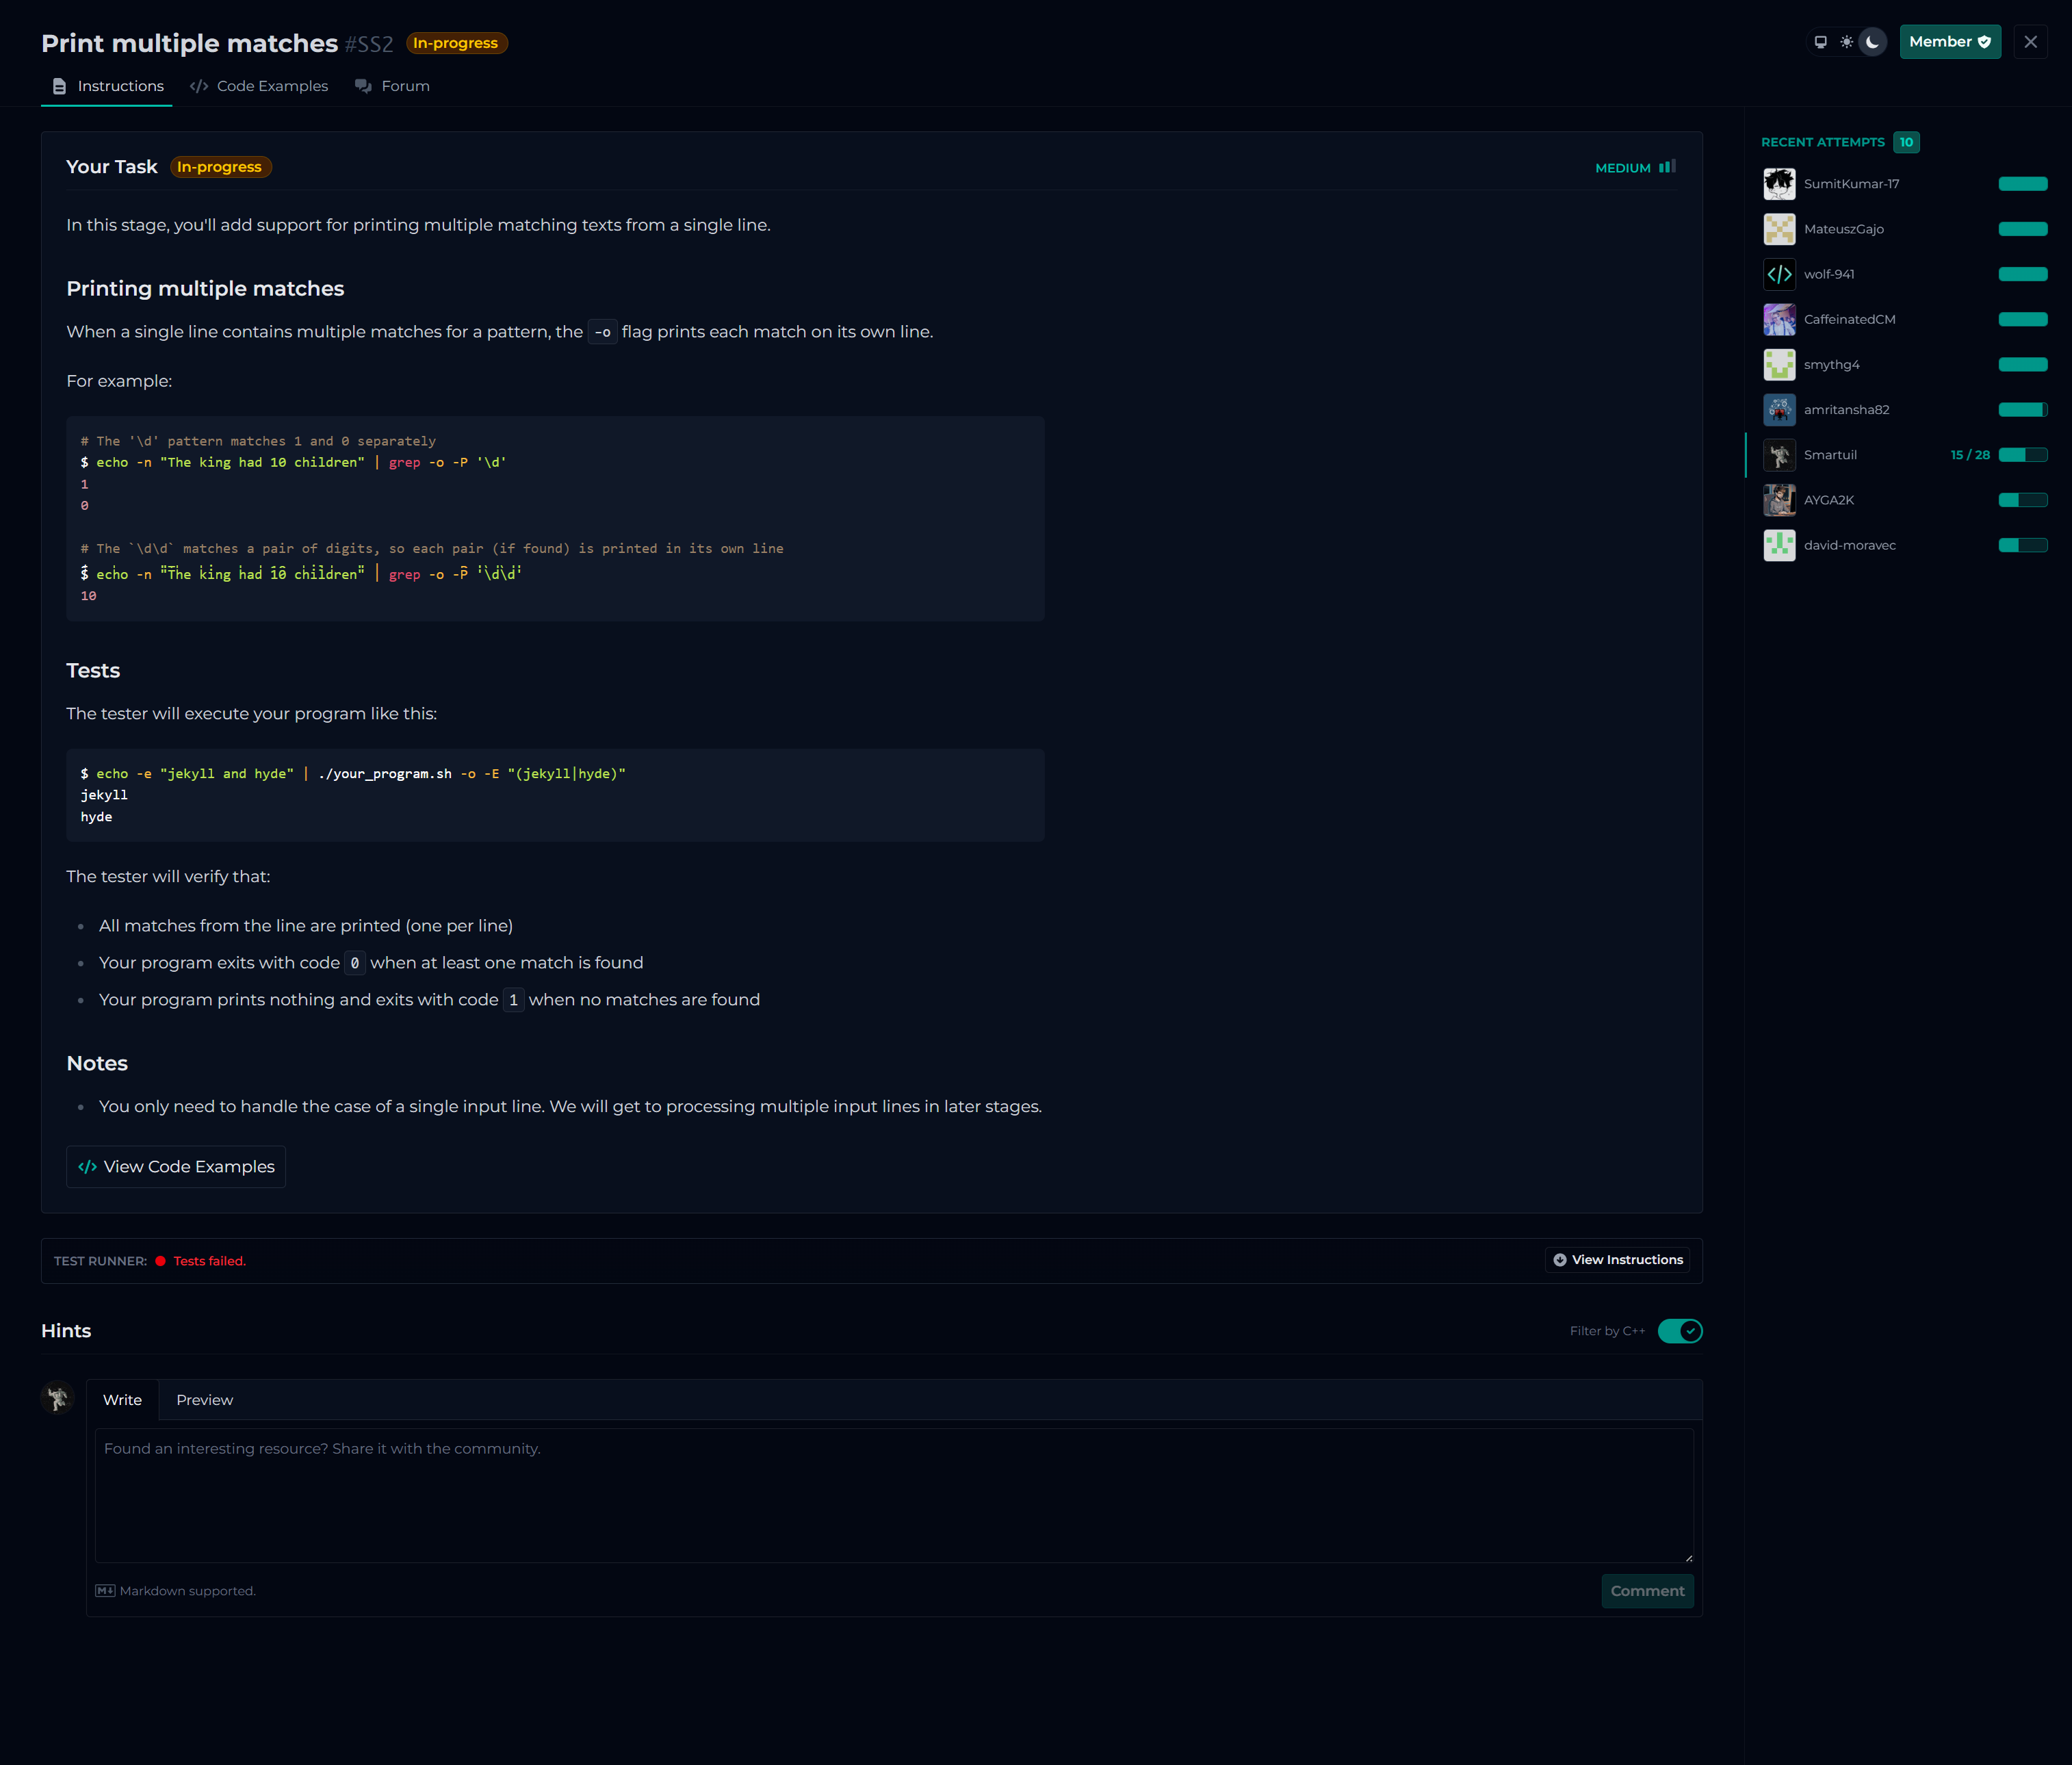The height and width of the screenshot is (1765, 2072).
Task: Click wolf-941's code-bracket avatar
Action: 1779,274
